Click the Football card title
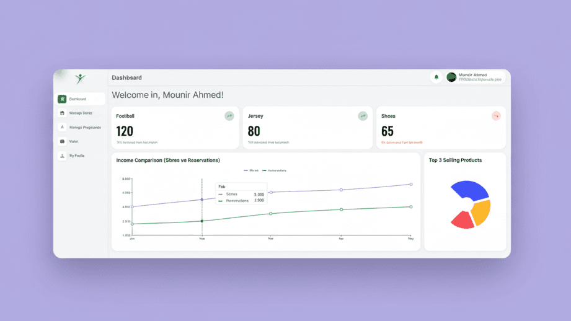The width and height of the screenshot is (571, 321). pos(125,116)
